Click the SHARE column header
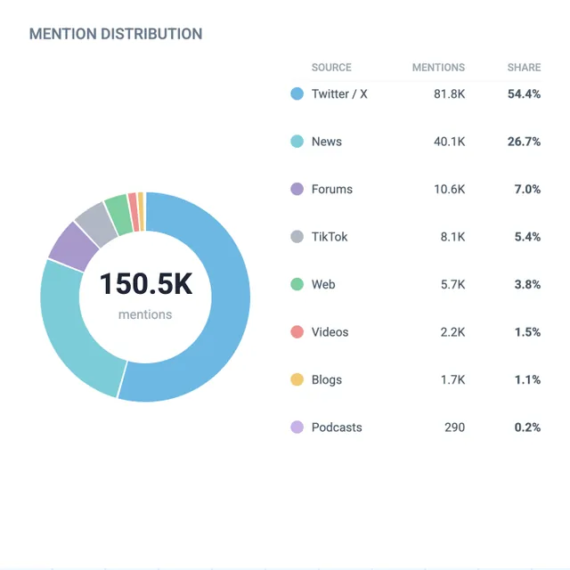570x570 pixels. (x=524, y=68)
